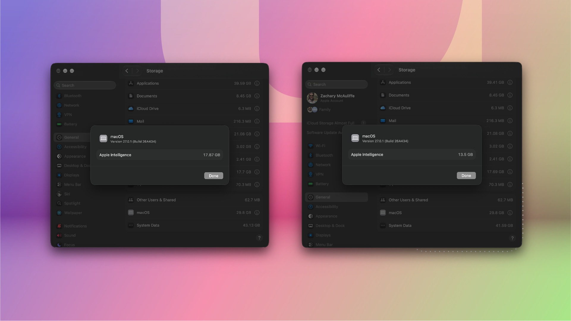Go forward in left Storage window
Viewport: 571px width, 321px height.
(137, 71)
